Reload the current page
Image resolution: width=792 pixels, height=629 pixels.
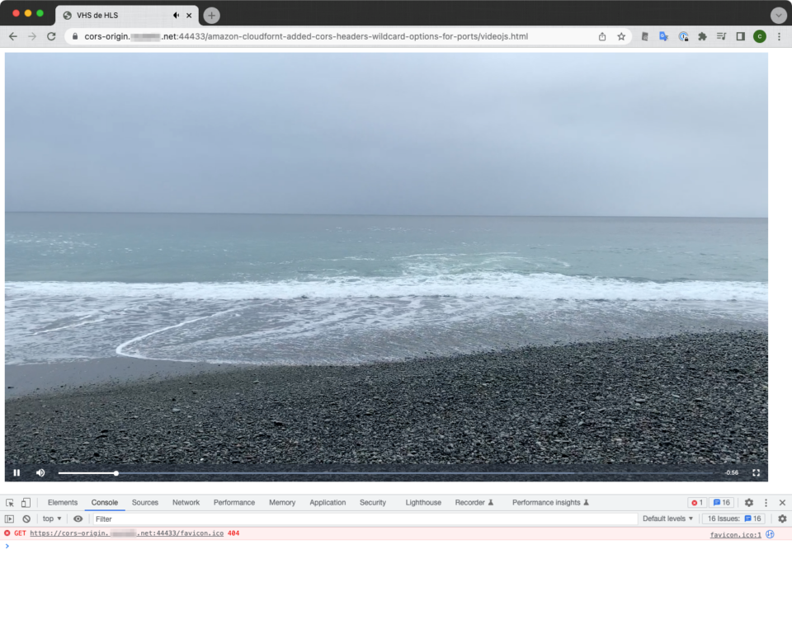pos(51,36)
